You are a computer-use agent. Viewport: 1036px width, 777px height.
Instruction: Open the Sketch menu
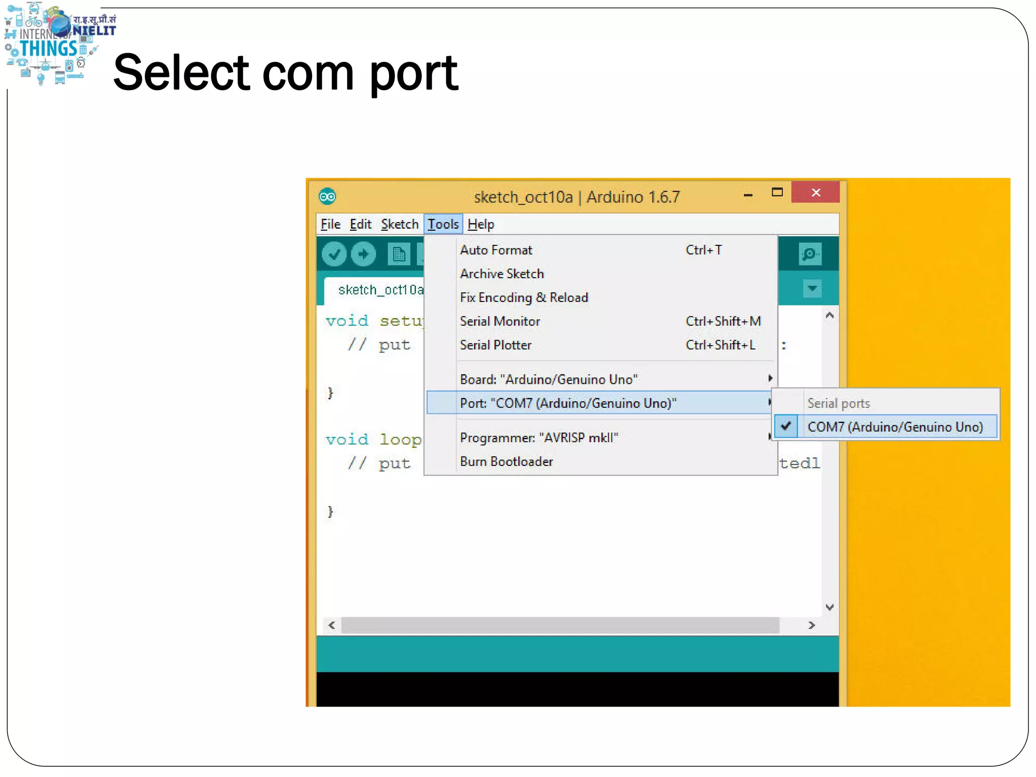(x=400, y=224)
